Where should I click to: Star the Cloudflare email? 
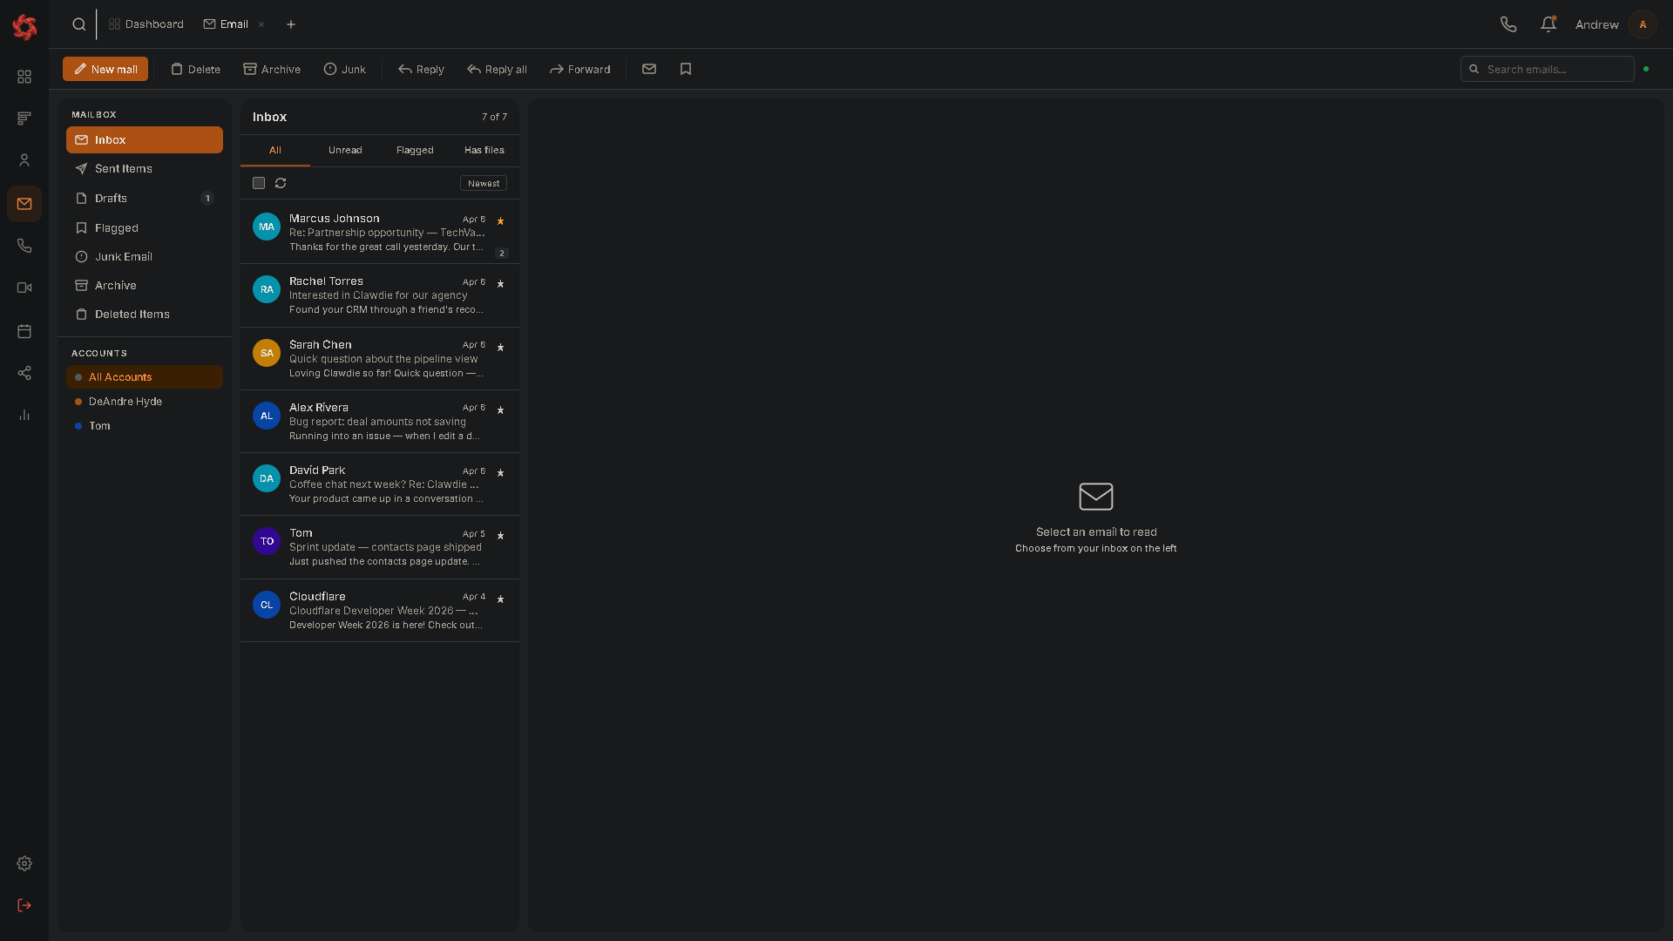[x=500, y=599]
